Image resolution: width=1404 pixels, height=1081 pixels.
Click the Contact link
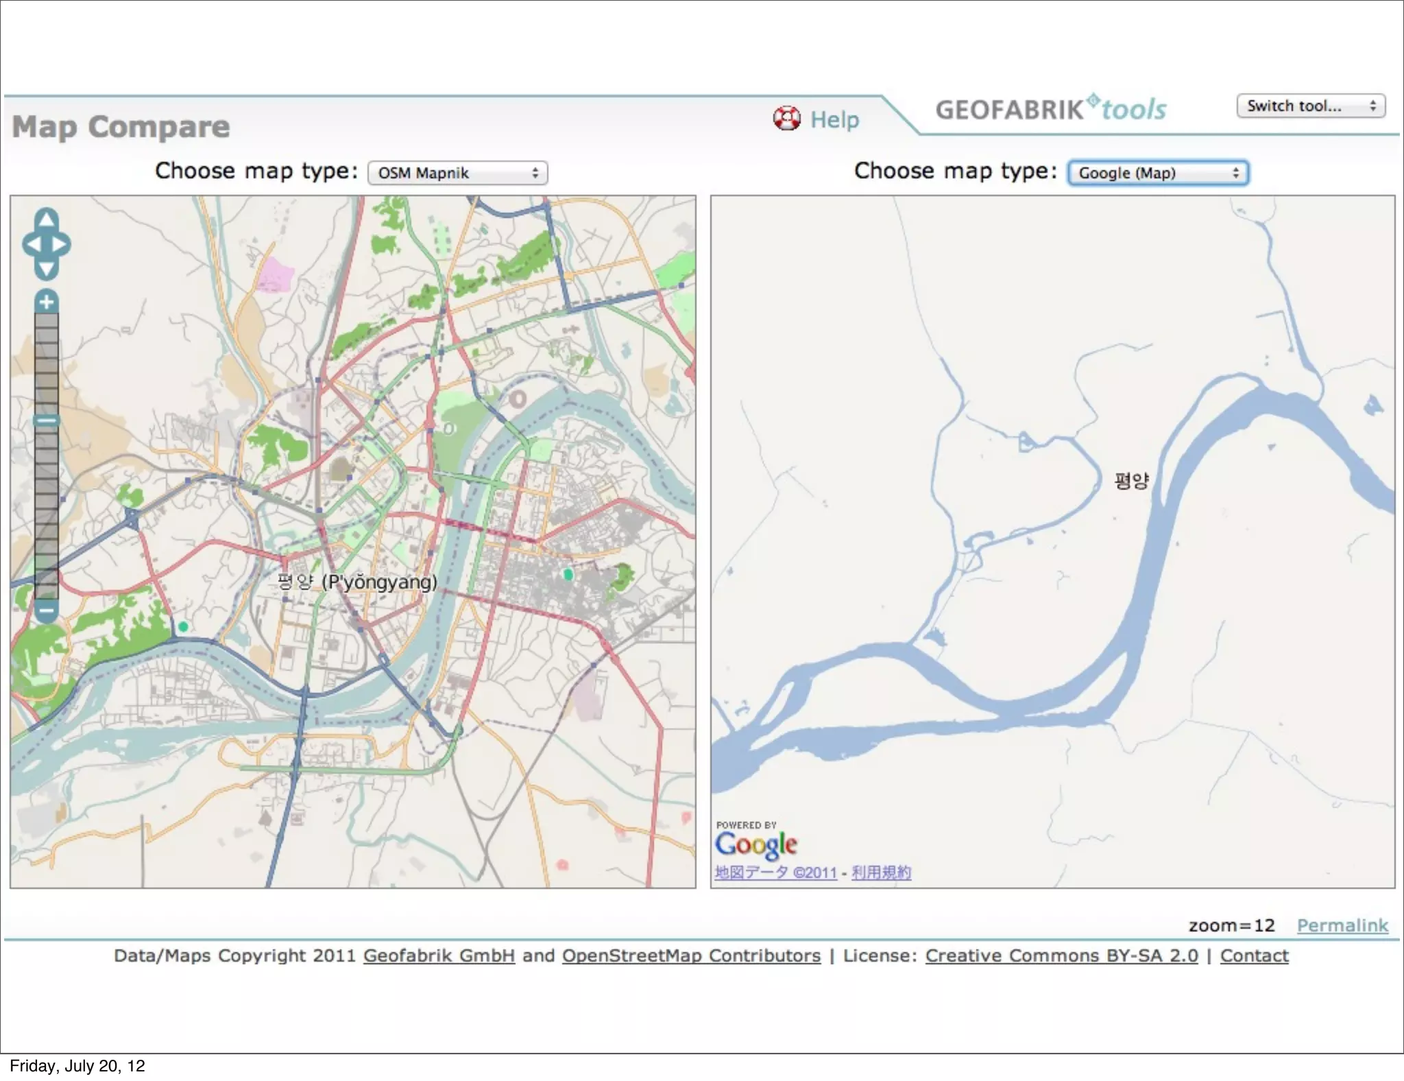[x=1254, y=955]
